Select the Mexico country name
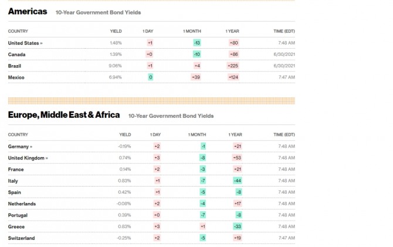This screenshot has width=393, height=247. pos(16,77)
